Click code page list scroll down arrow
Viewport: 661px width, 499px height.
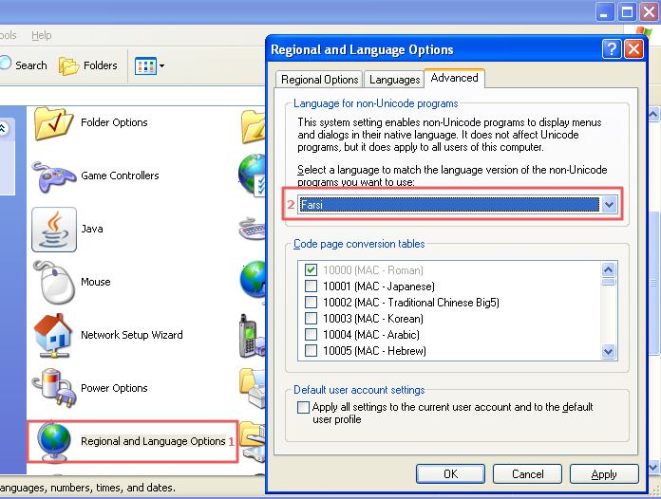609,351
